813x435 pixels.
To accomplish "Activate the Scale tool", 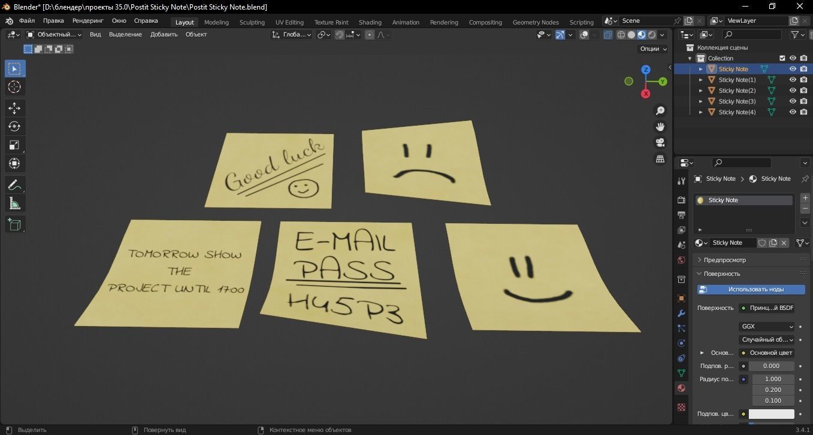I will [14, 145].
